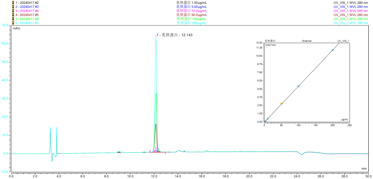Click the cyan peak apex near 63 mAU
373x179 pixels.
click(156, 38)
